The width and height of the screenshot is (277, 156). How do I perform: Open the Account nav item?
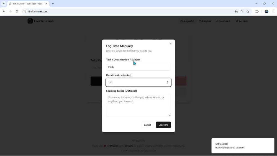tap(242, 21)
